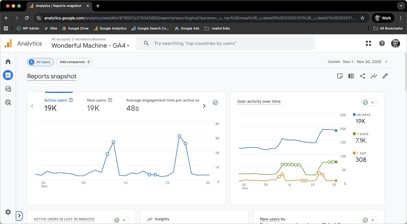Open the Chrome apps grid in bookmarks bar

[x=6, y=29]
